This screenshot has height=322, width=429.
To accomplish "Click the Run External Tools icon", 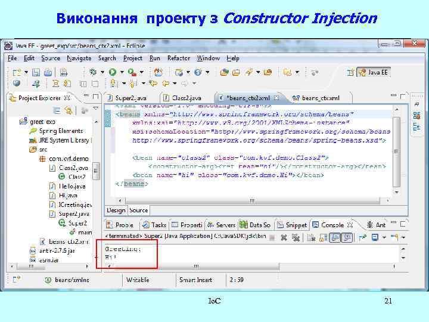I will point(132,72).
